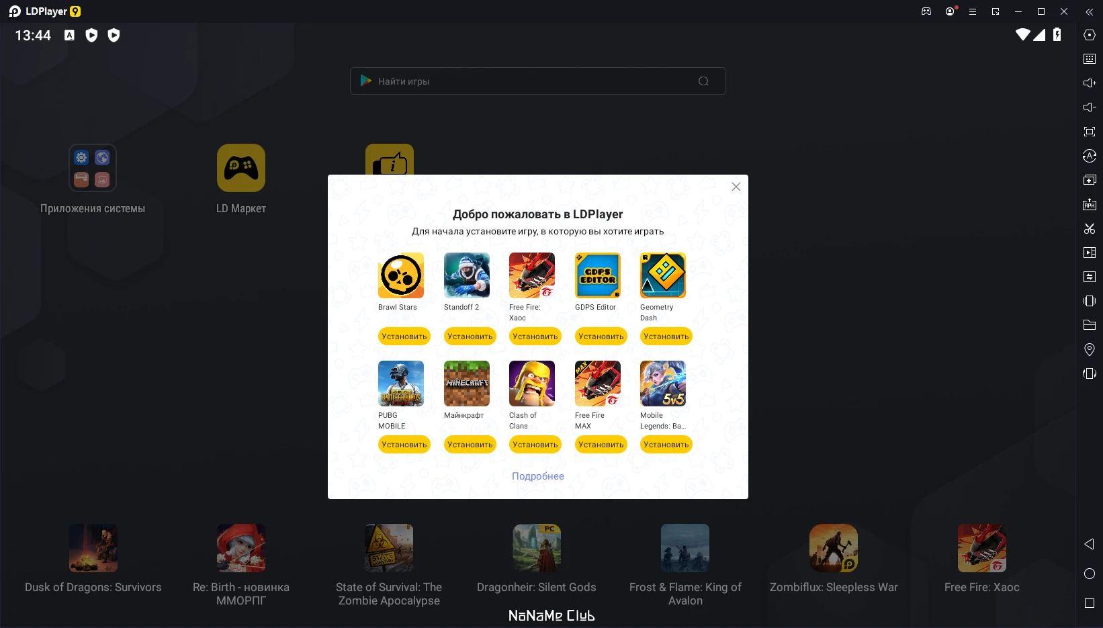1103x628 pixels.
Task: Install PUBG MOBILE from the welcome dialog
Action: (404, 444)
